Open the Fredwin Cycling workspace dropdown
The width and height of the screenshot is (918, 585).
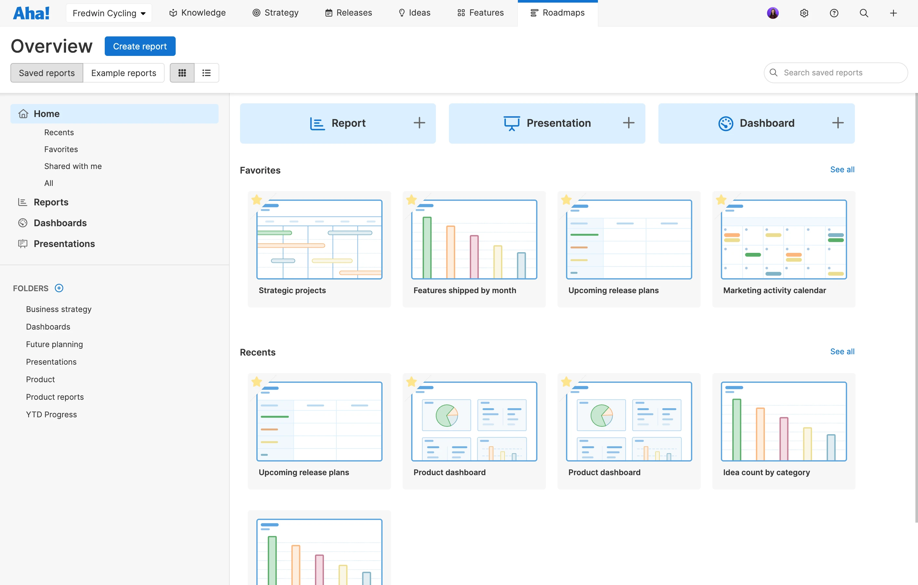[x=109, y=13]
